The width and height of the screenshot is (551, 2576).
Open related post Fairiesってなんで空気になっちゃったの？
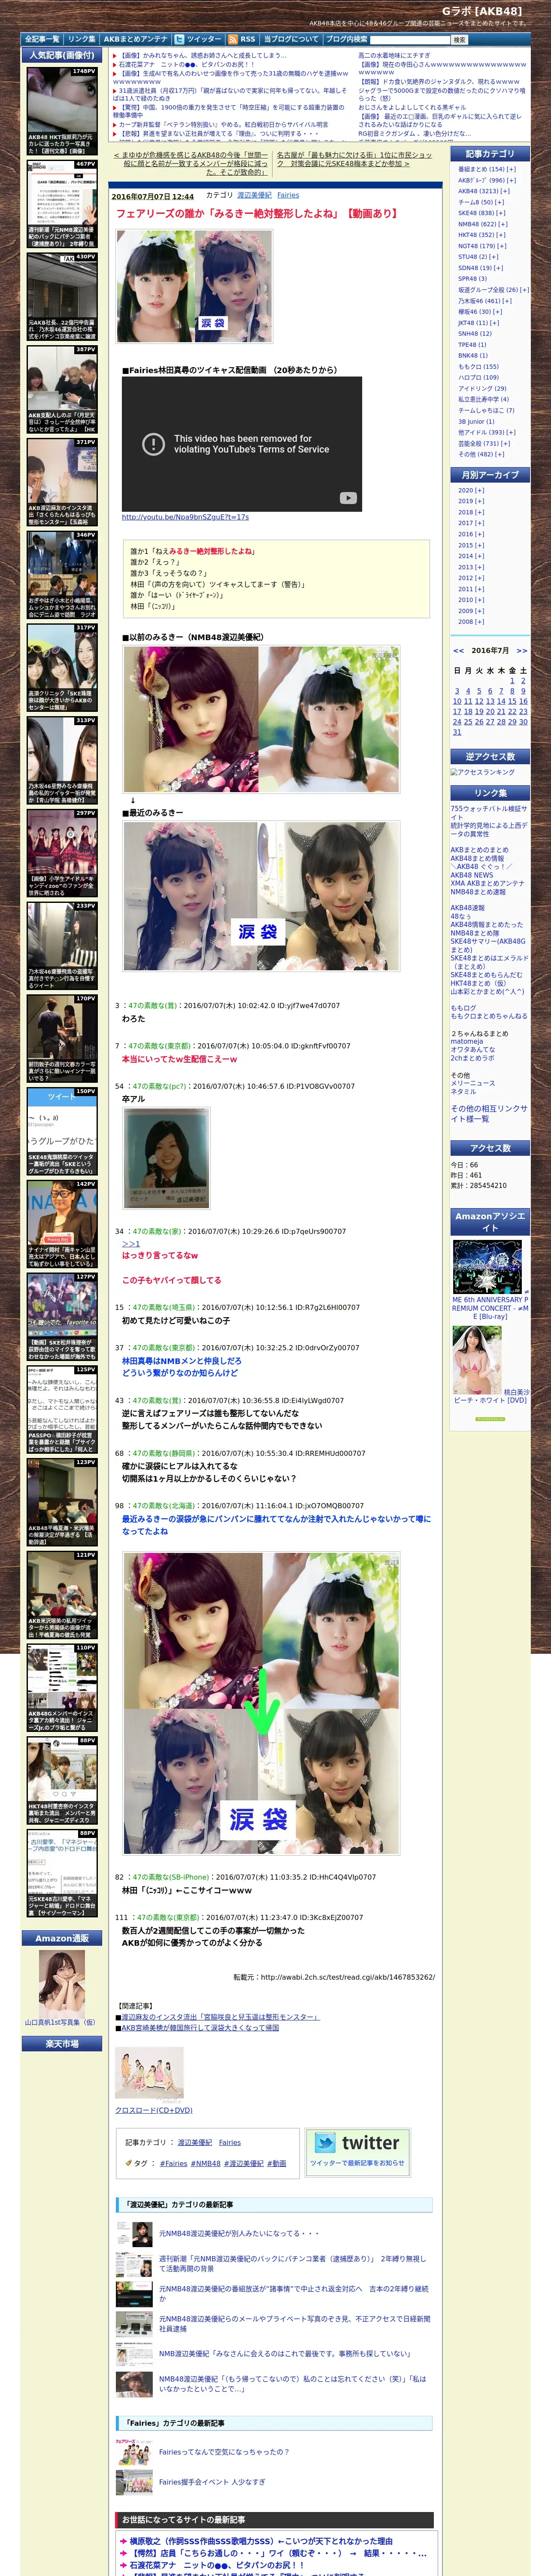(x=224, y=2452)
